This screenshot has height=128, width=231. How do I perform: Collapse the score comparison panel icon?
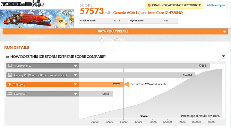click(x=224, y=57)
